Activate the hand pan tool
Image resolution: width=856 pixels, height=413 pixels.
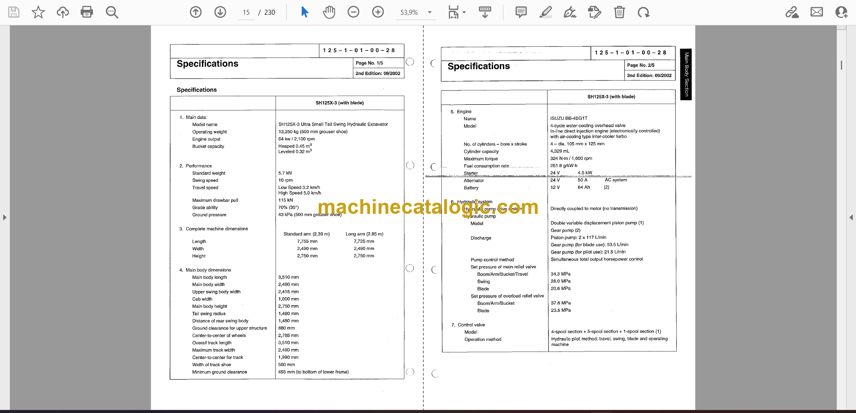[x=329, y=12]
